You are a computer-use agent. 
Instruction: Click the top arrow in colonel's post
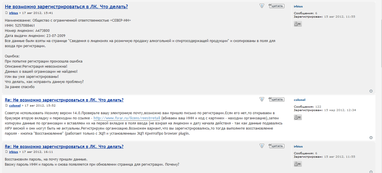(x=371, y=138)
